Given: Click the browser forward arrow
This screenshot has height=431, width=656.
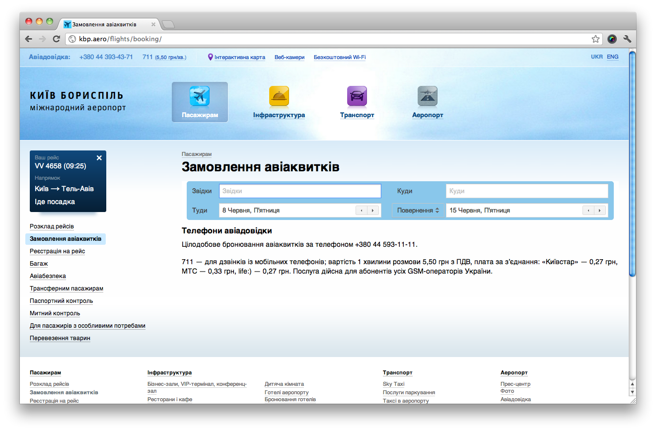Looking at the screenshot, I should click(43, 39).
